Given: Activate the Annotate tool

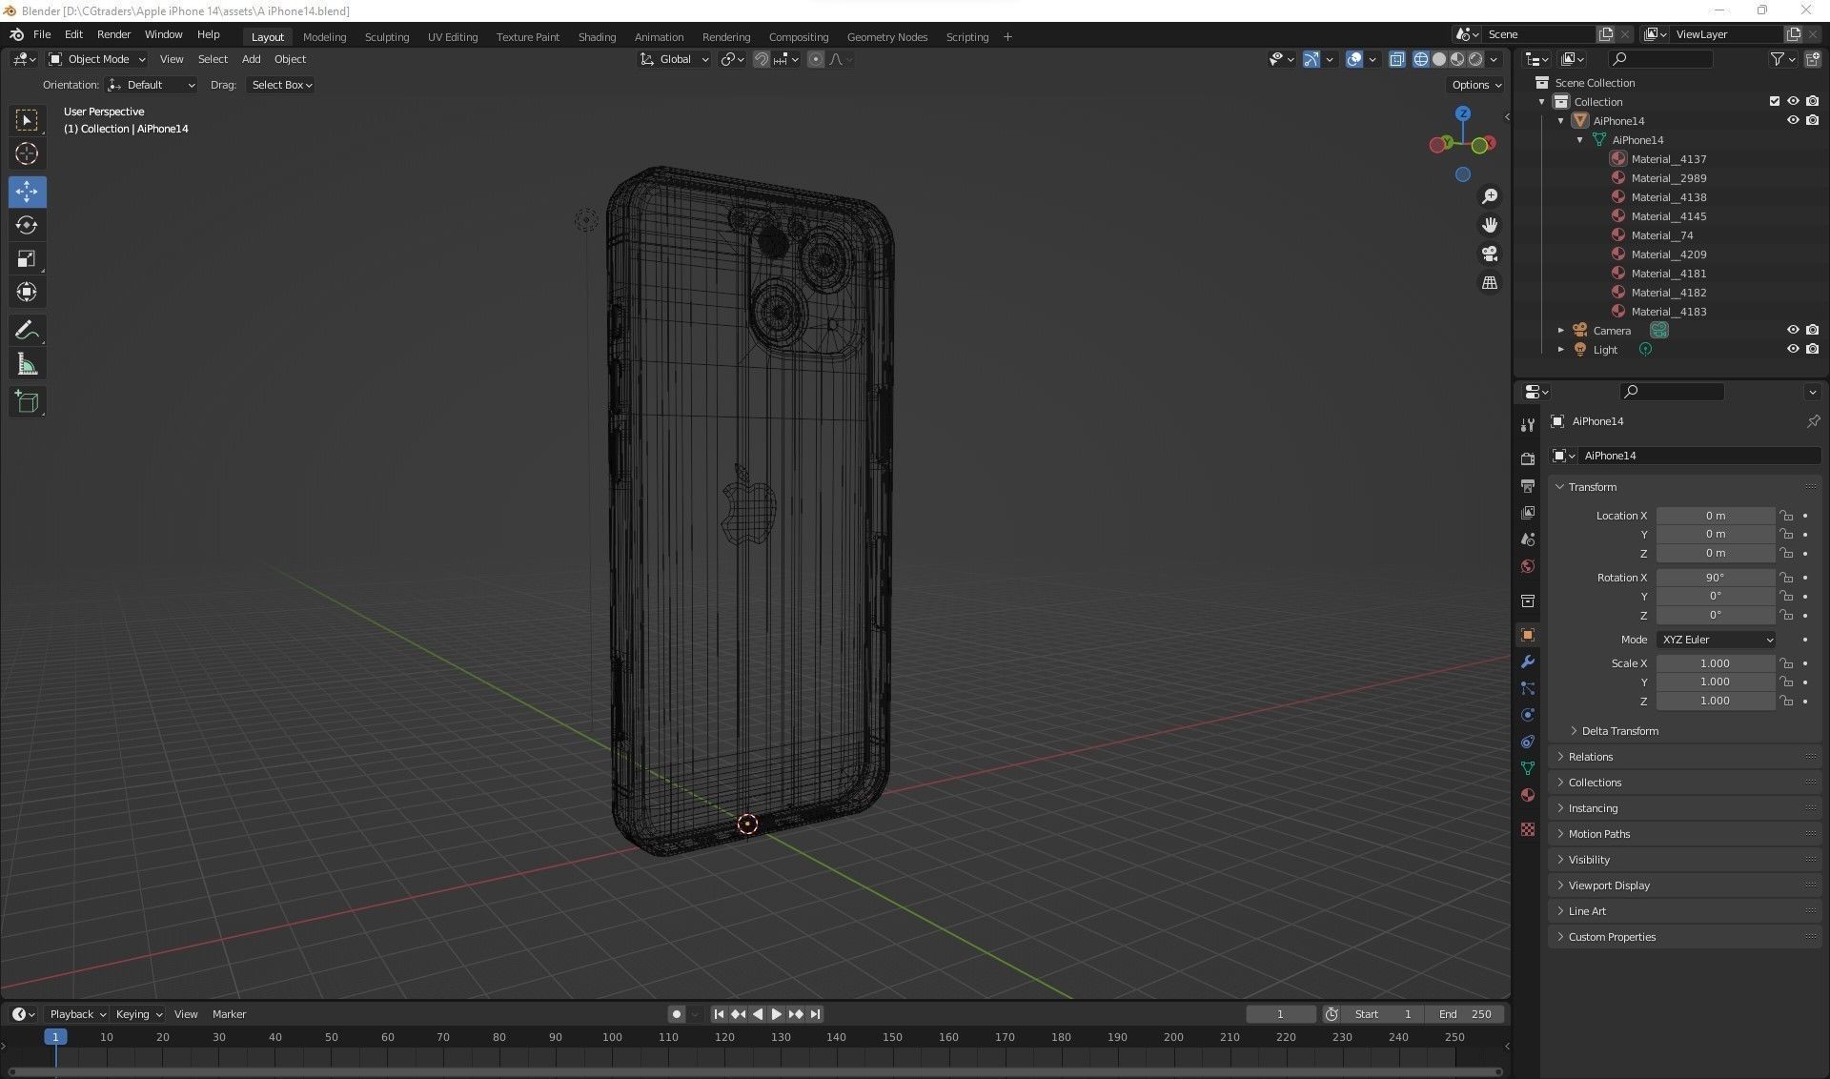Looking at the screenshot, I should click(x=27, y=330).
